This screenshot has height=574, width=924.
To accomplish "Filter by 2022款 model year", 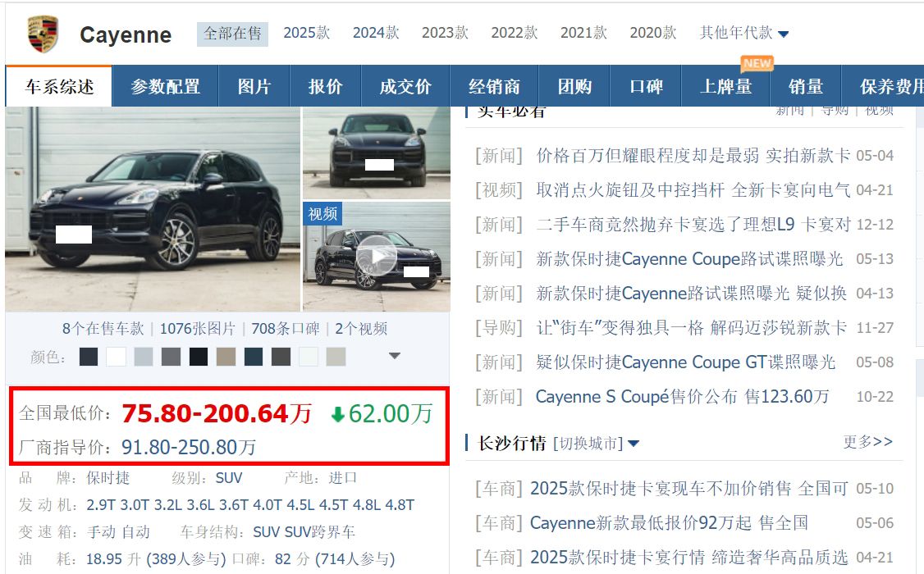I will [x=515, y=33].
